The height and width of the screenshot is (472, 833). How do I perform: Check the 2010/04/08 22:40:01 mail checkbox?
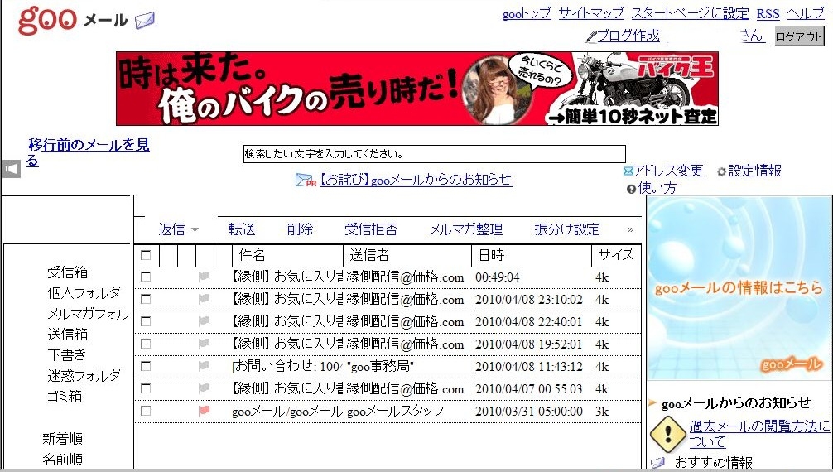pyautogui.click(x=146, y=321)
